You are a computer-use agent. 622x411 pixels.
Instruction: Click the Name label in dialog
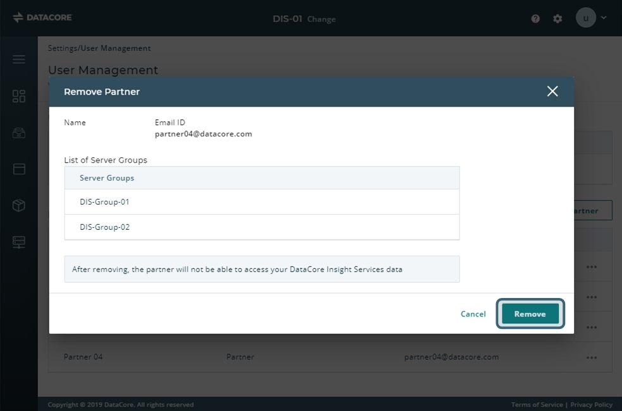point(75,122)
